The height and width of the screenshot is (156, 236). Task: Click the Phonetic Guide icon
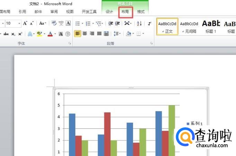61,23
